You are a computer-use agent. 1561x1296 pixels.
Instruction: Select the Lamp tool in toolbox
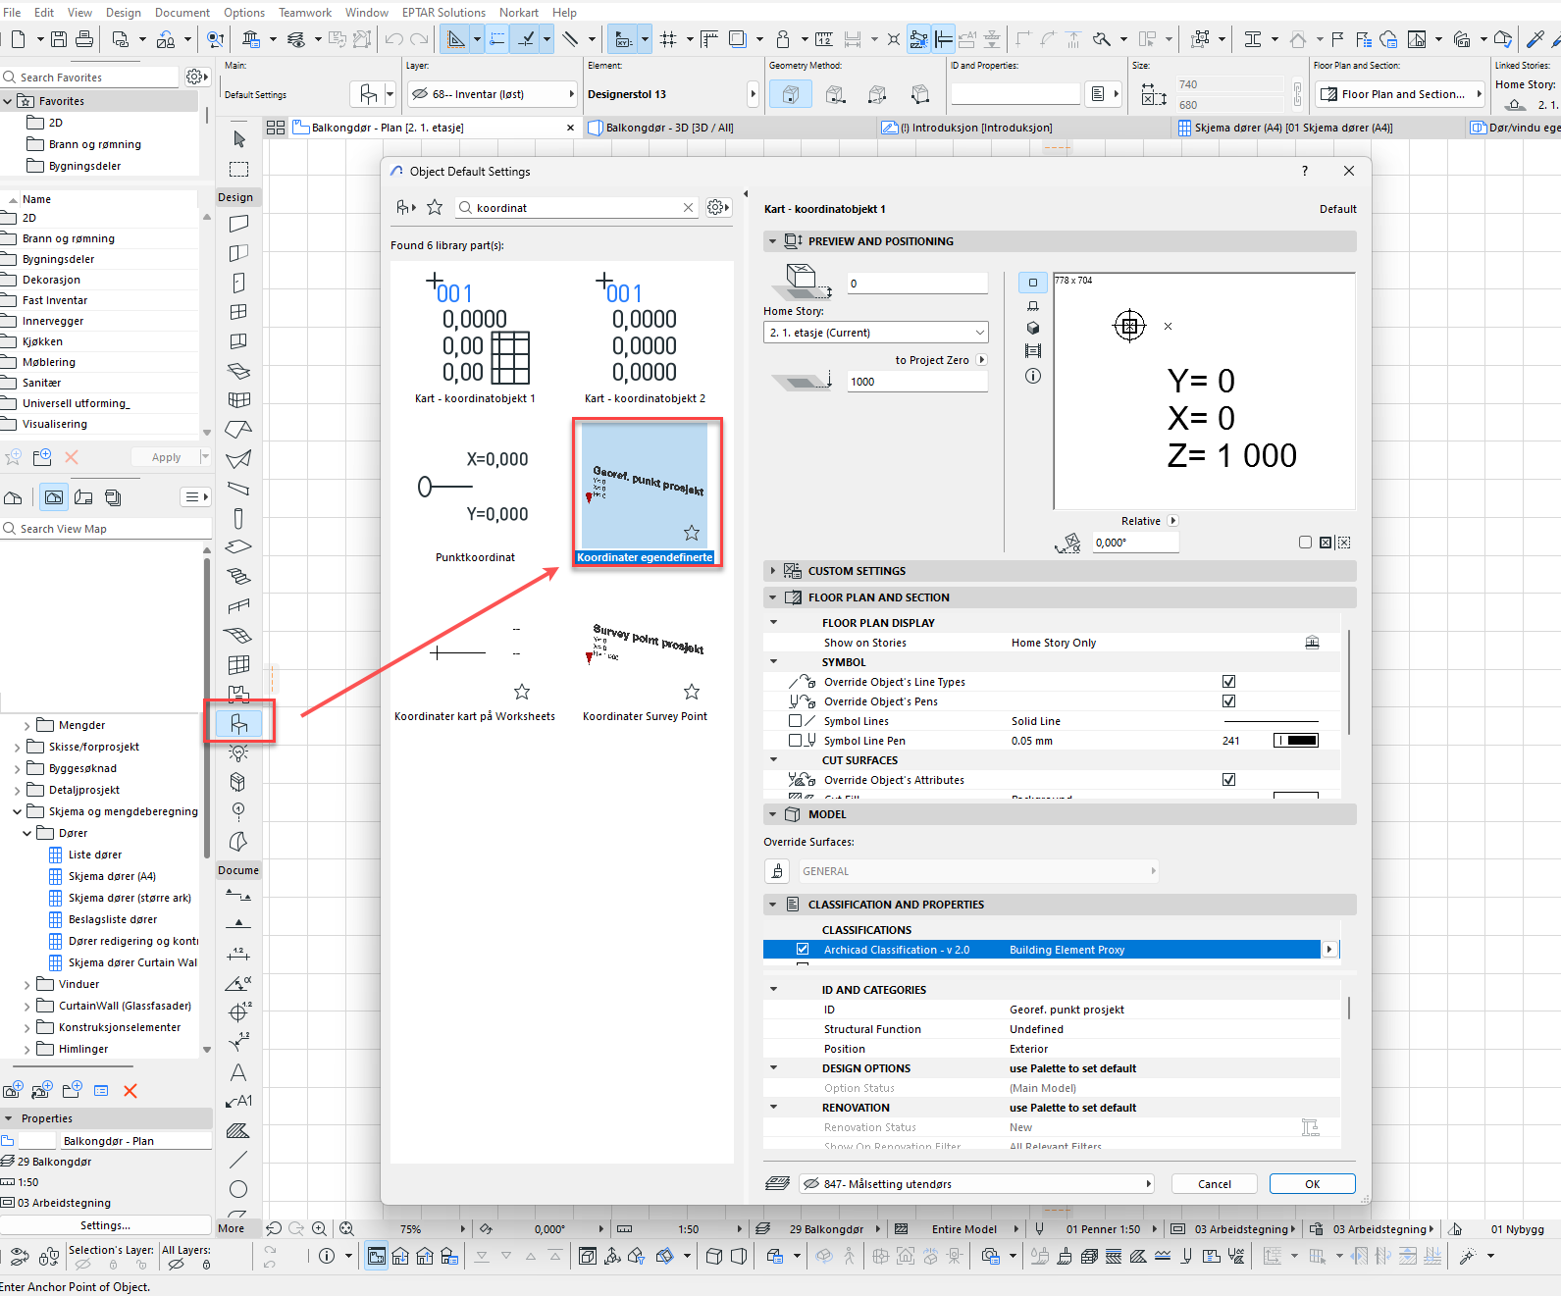(x=238, y=752)
